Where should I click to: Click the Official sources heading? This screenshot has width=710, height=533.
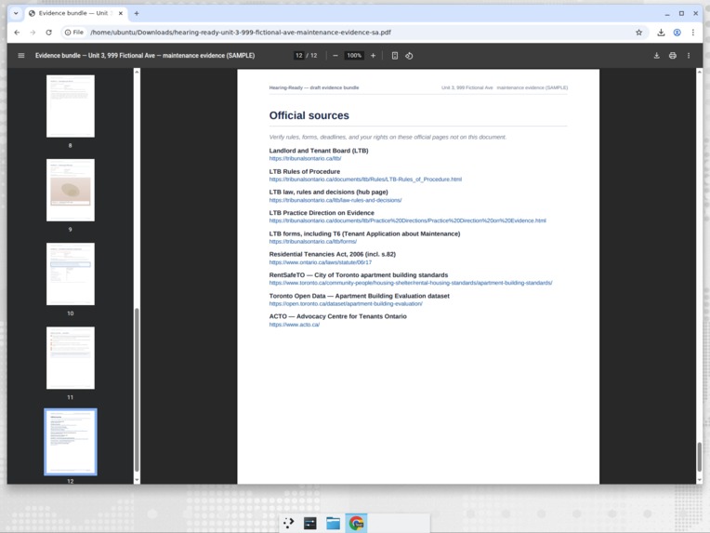pyautogui.click(x=309, y=115)
